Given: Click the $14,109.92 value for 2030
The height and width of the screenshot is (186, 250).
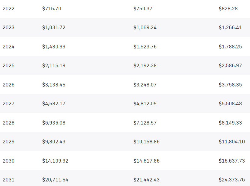Looking at the screenshot, I should (x=55, y=161).
